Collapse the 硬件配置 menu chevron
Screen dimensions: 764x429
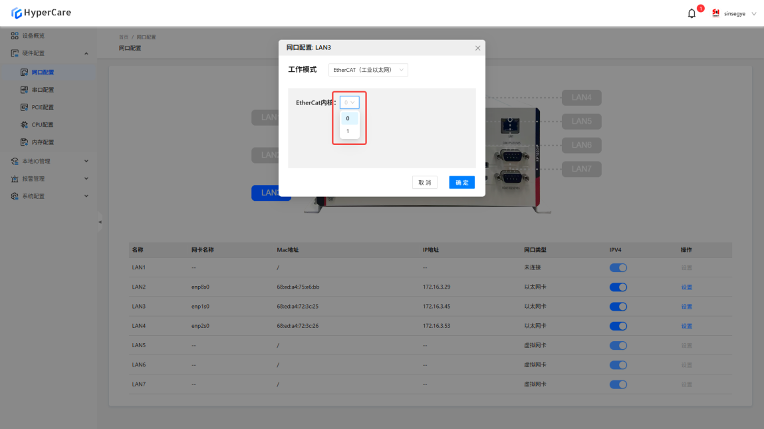[86, 53]
